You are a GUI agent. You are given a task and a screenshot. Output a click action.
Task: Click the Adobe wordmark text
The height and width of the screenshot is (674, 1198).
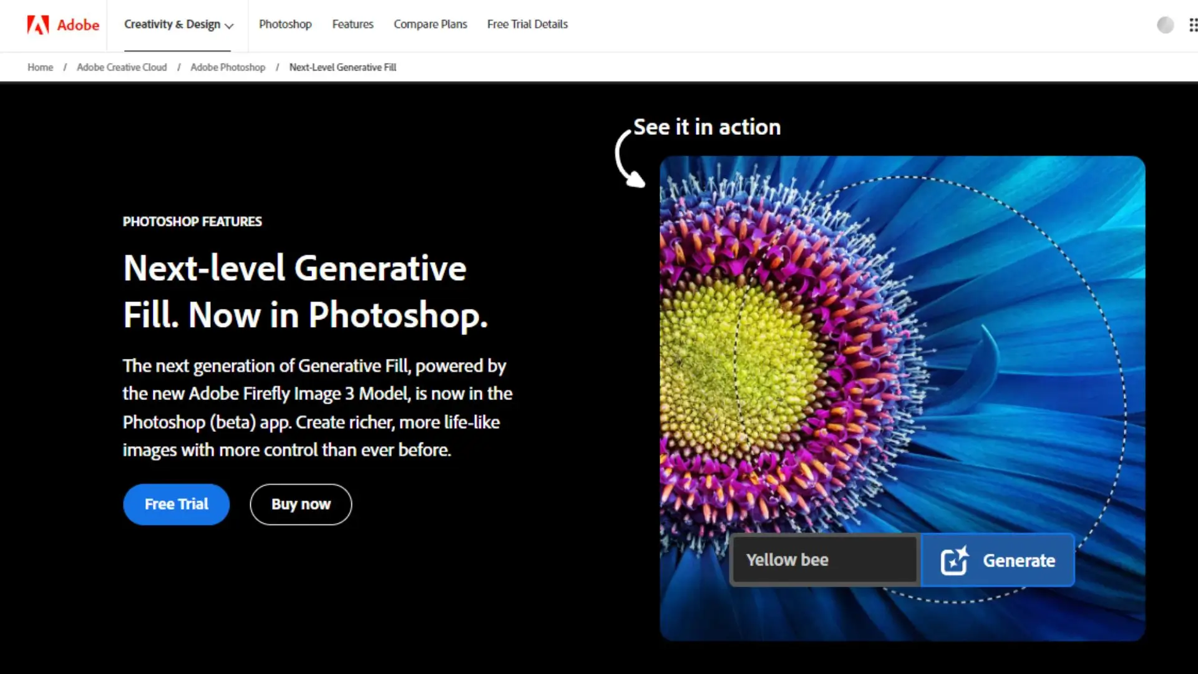(x=78, y=25)
